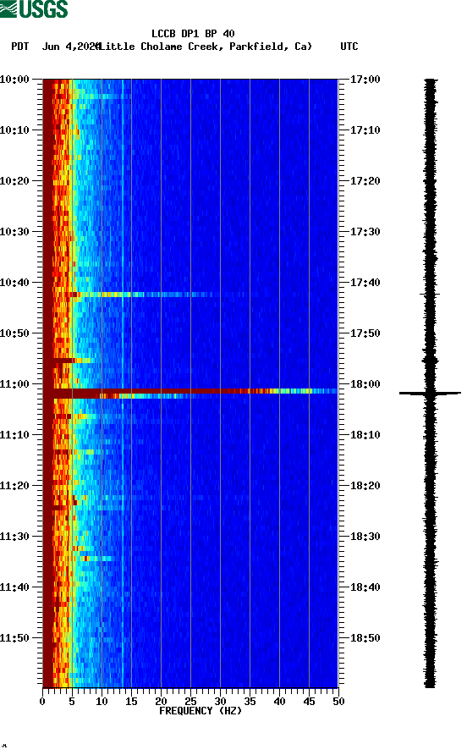The height and width of the screenshot is (755, 467).
Task: Click the '11:20' PDT time label
Action: click(15, 486)
